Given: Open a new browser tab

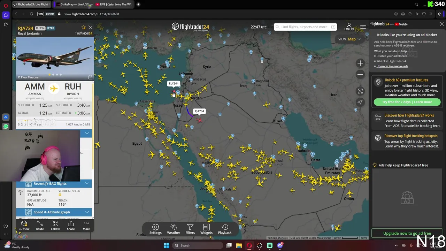Looking at the screenshot, I should [138, 4].
